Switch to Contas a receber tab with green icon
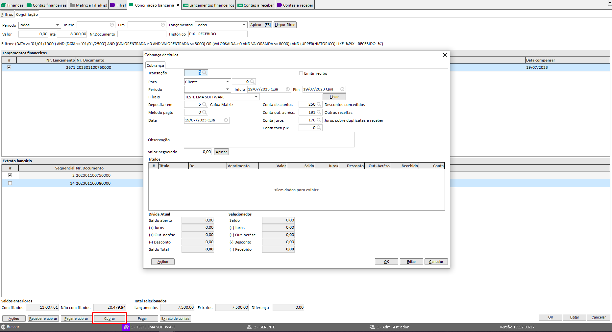Image resolution: width=612 pixels, height=332 pixels. click(x=256, y=5)
